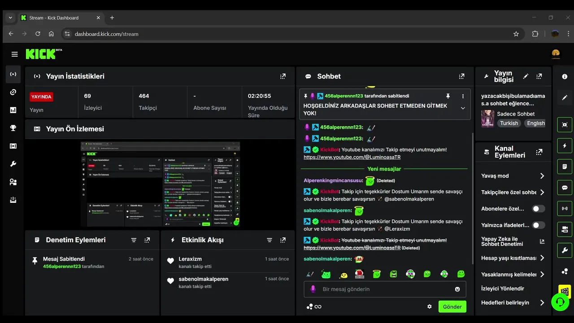Click the Turkish language tag
Screen dimensions: 574x323
click(509, 123)
